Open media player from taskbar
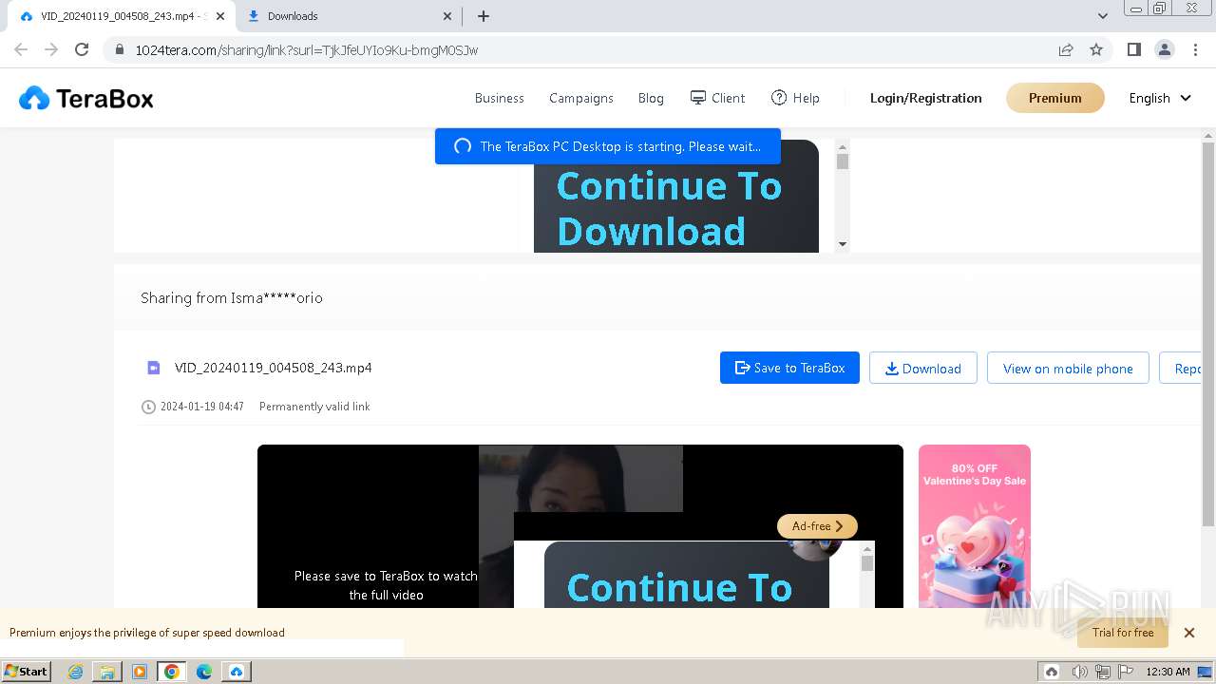 point(140,672)
